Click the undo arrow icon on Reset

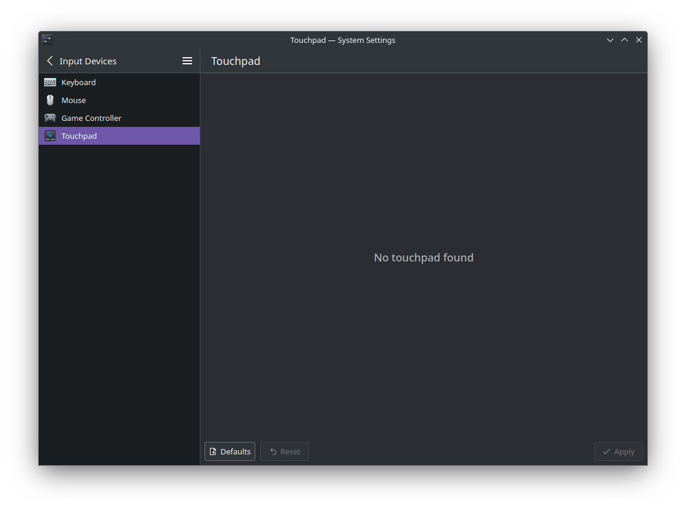(273, 451)
